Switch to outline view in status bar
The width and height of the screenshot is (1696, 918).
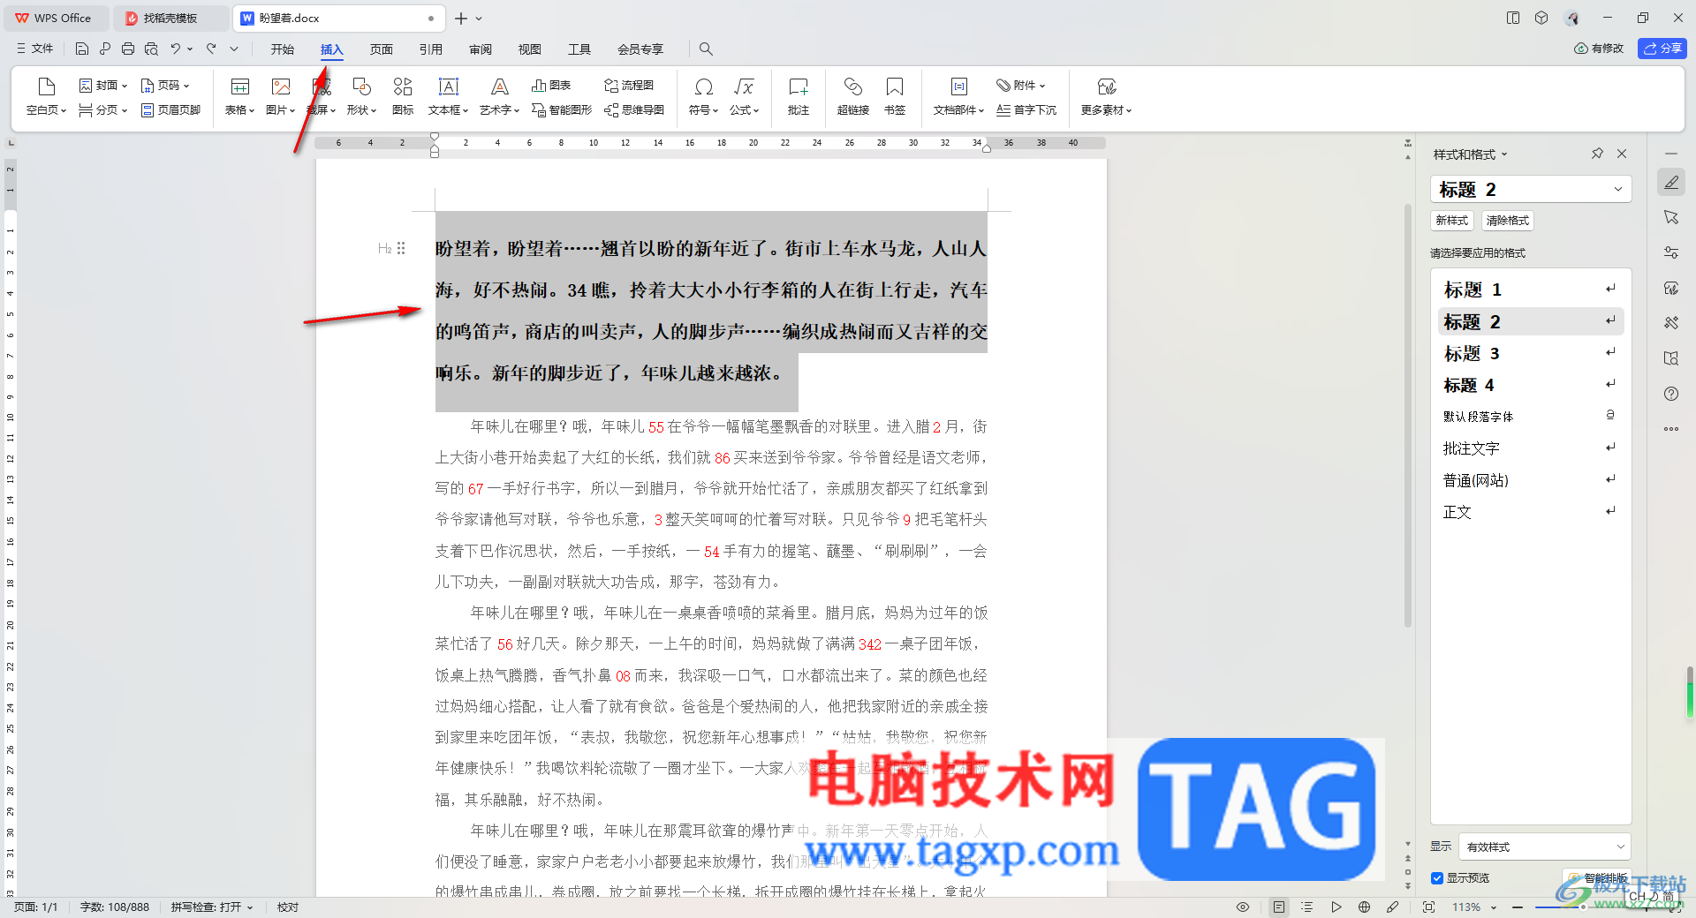tap(1307, 907)
